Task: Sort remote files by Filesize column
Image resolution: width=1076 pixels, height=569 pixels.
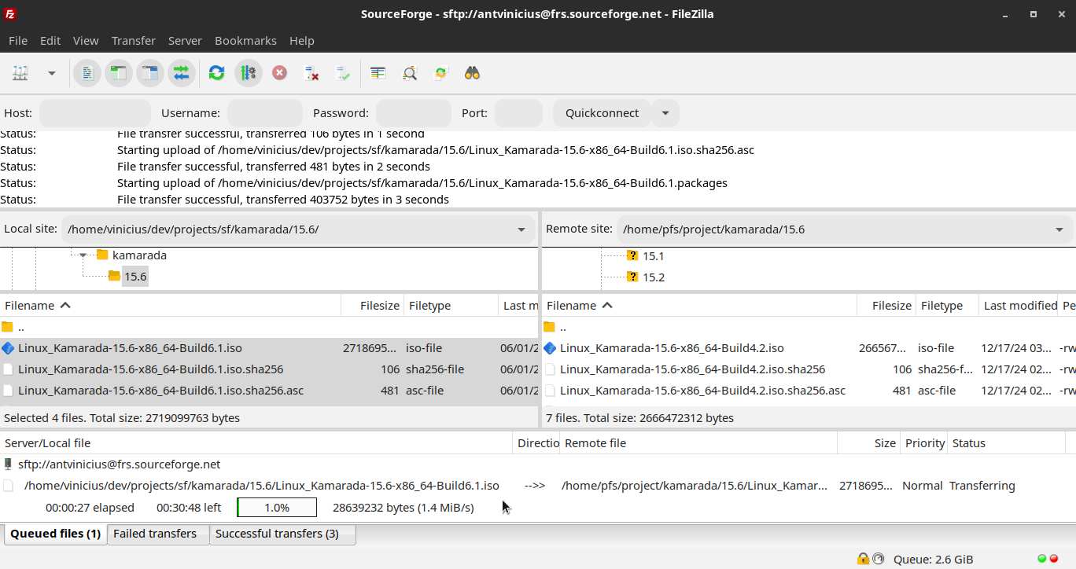Action: [x=886, y=306]
